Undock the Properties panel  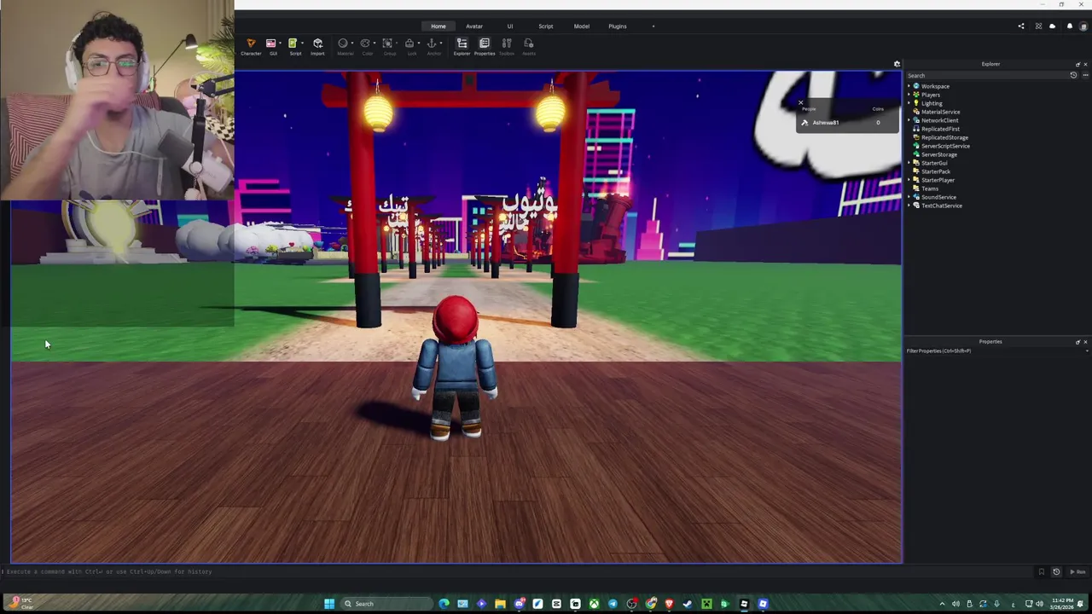(x=1077, y=341)
